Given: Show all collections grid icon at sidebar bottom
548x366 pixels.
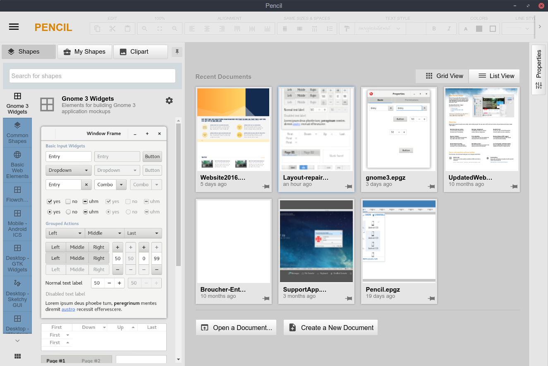Looking at the screenshot, I should click(x=17, y=356).
